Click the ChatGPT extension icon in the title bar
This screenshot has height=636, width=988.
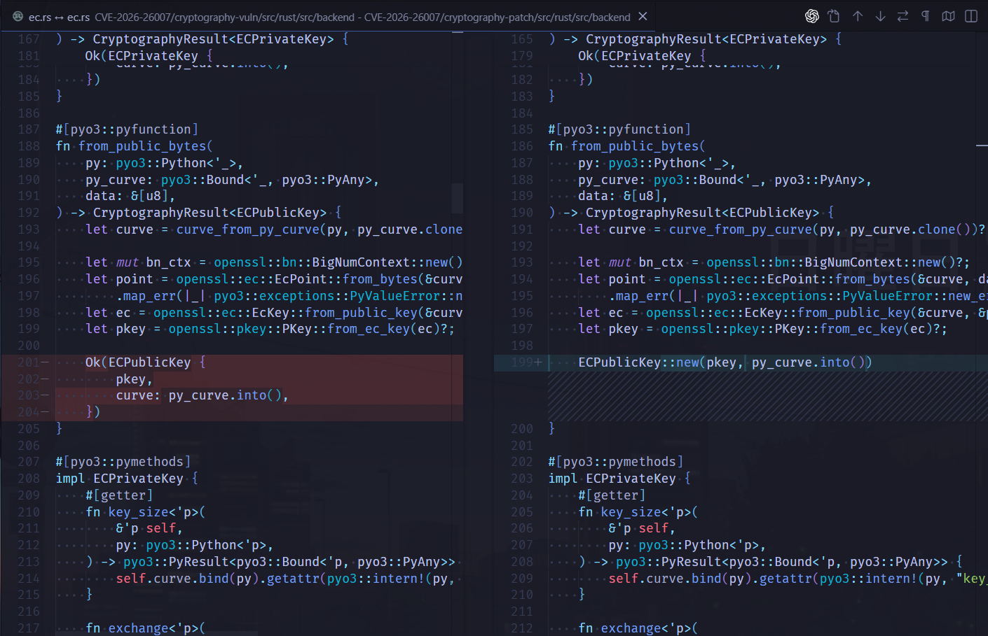tap(811, 15)
